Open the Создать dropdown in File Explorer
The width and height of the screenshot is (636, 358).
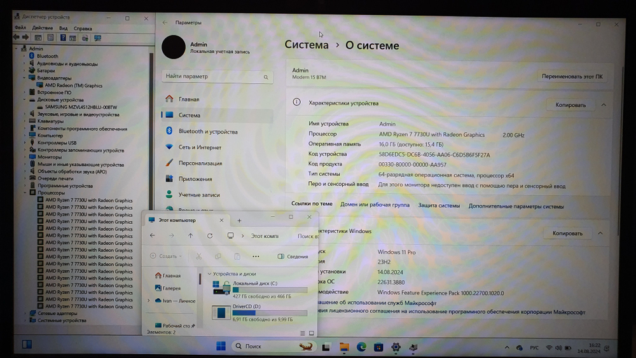(x=166, y=256)
